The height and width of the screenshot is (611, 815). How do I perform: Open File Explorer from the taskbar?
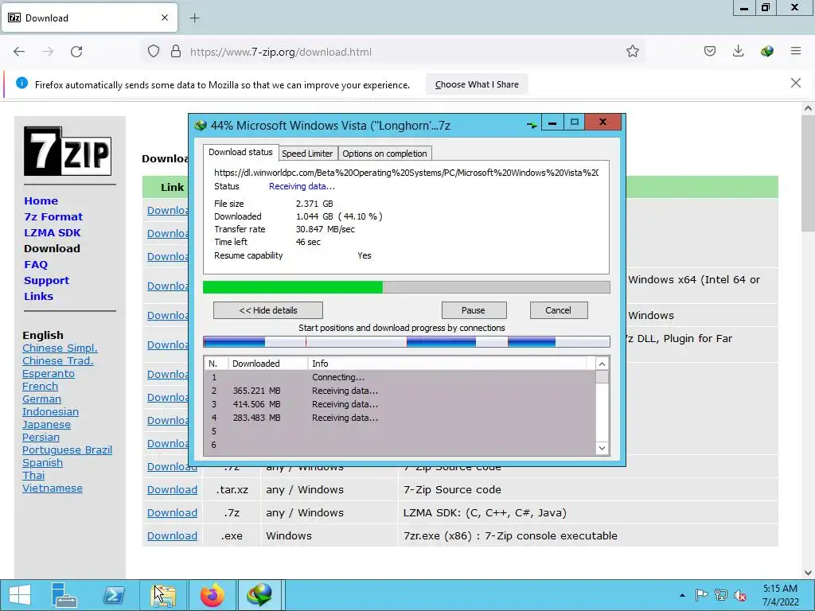[x=163, y=595]
